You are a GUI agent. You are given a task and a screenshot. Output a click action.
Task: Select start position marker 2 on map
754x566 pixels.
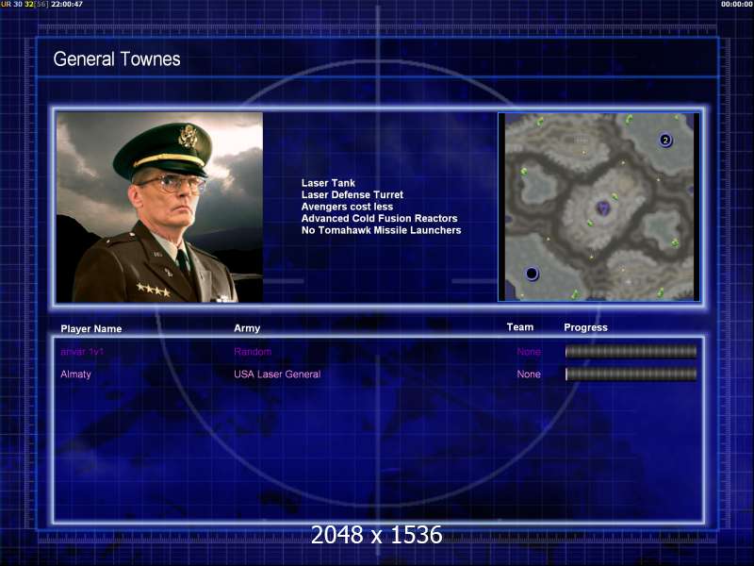[665, 140]
